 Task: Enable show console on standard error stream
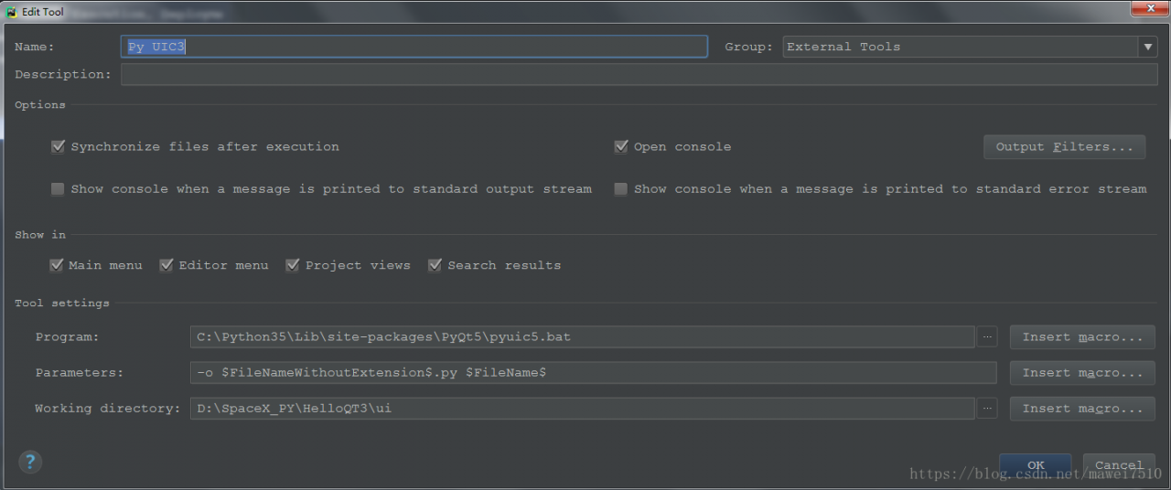click(621, 189)
